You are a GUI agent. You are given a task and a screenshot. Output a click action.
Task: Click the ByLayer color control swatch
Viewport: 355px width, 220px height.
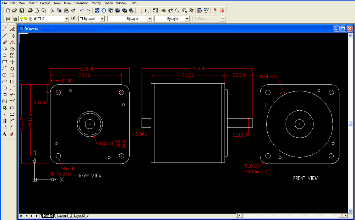point(81,19)
